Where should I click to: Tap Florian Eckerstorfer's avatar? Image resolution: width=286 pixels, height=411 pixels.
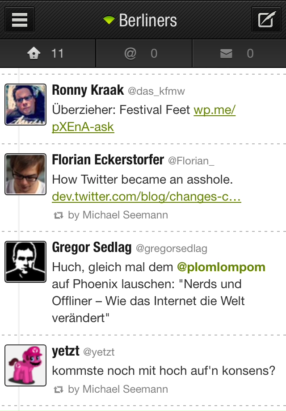click(x=25, y=174)
